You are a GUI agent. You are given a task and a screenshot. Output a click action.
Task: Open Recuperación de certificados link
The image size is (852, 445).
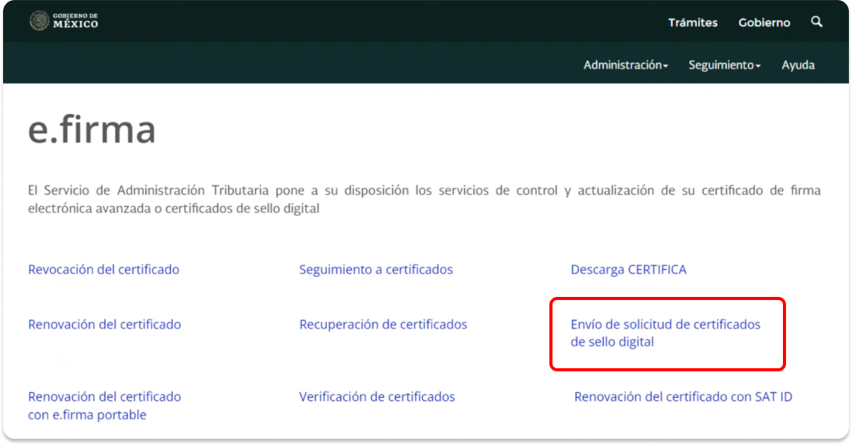point(383,324)
